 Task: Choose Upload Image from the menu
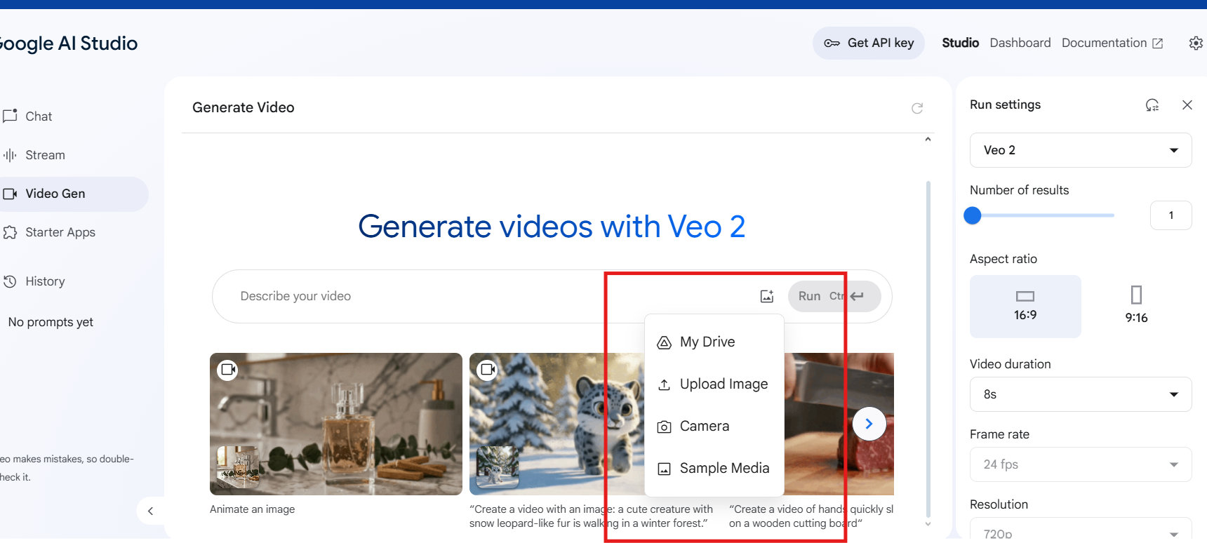tap(723, 384)
